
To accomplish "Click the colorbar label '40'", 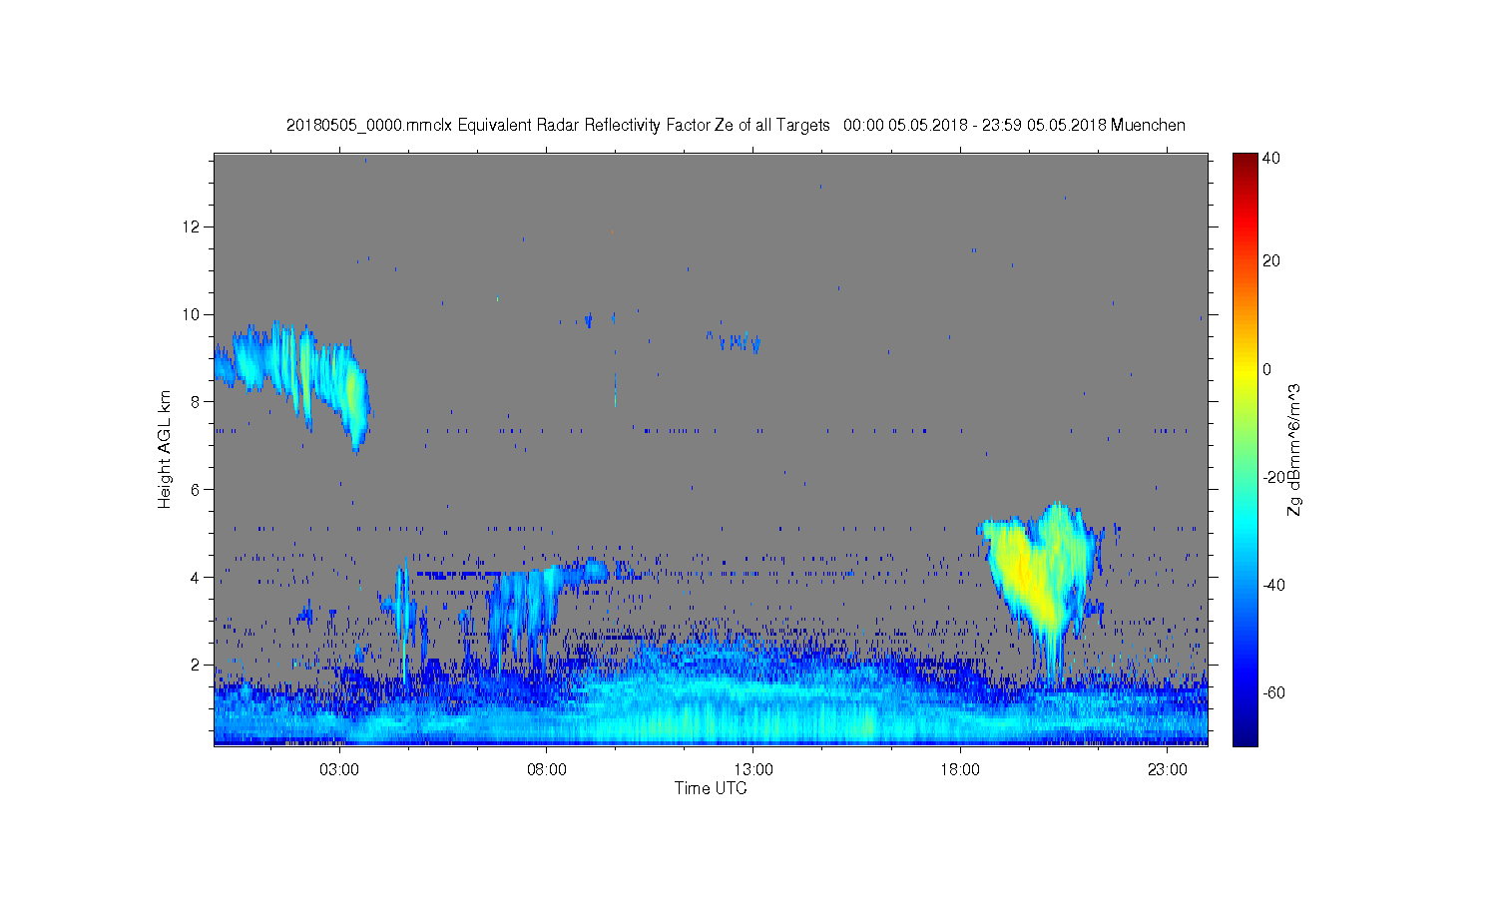I will (1271, 159).
